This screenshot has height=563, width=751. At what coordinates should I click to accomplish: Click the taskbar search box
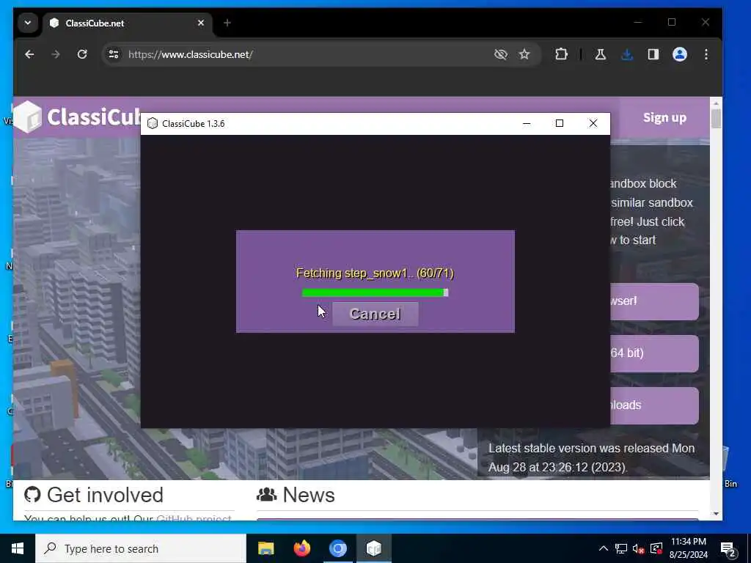pyautogui.click(x=141, y=548)
